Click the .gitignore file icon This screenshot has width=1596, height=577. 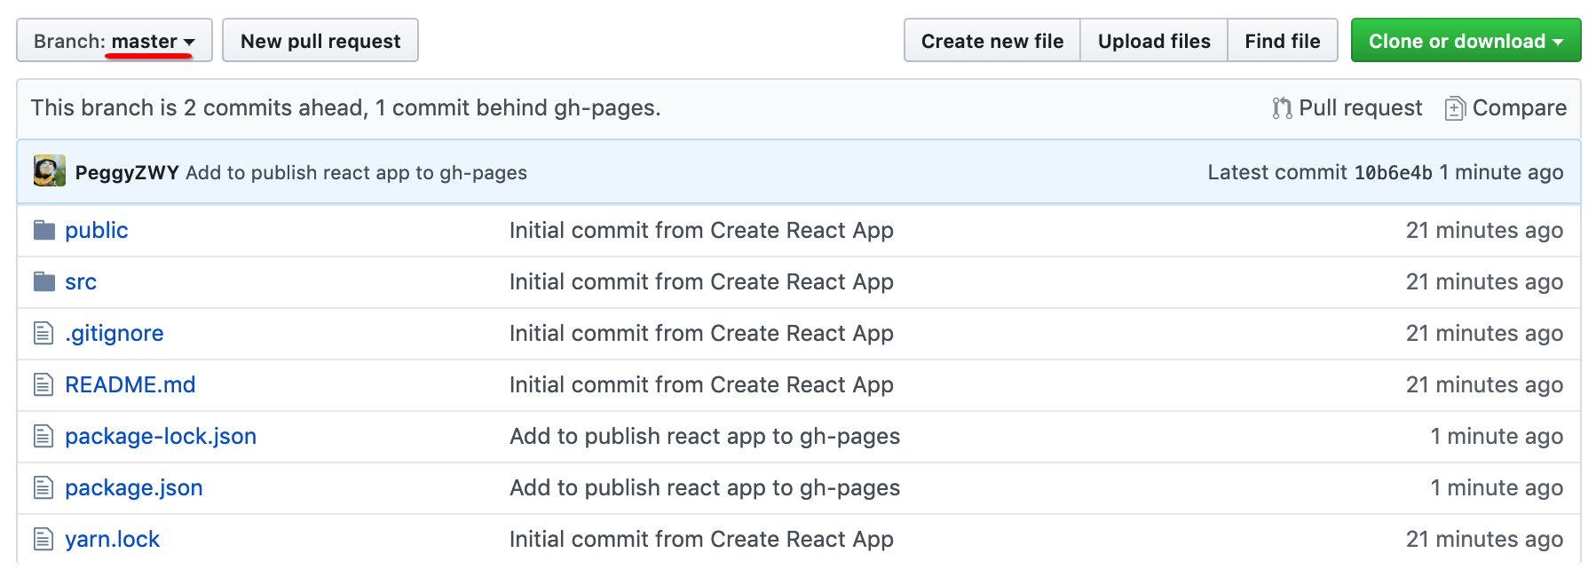(43, 334)
